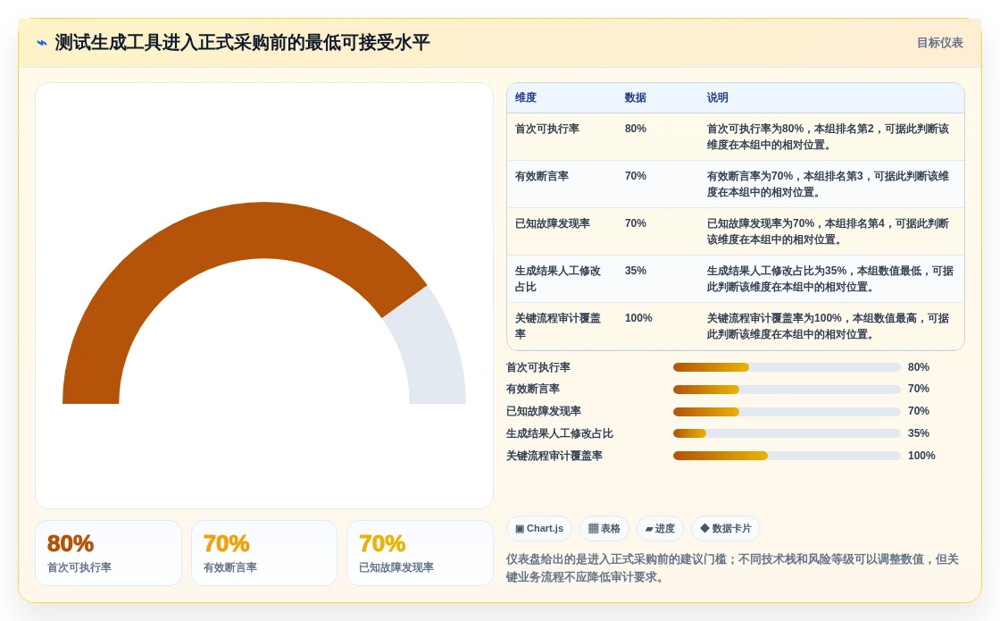Click the 数据卡片 chip
The height and width of the screenshot is (621, 1000).
pyautogui.click(x=726, y=528)
